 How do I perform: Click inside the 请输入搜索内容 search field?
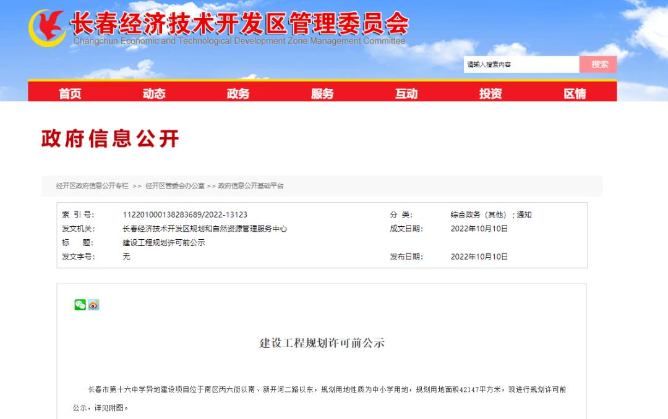point(521,64)
